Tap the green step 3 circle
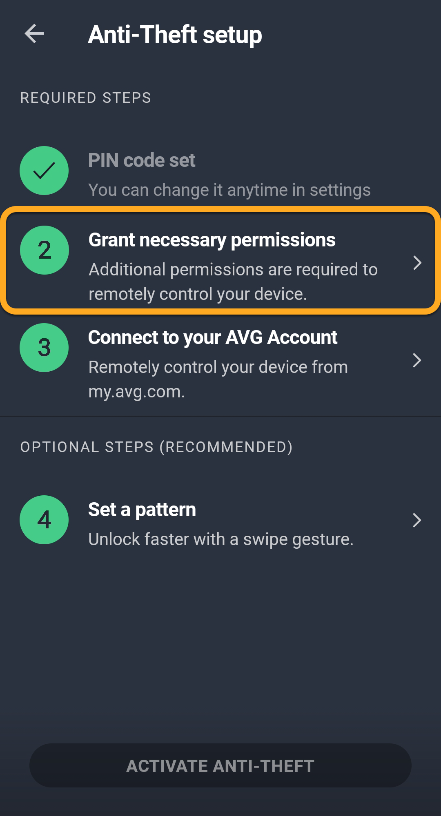 44,348
